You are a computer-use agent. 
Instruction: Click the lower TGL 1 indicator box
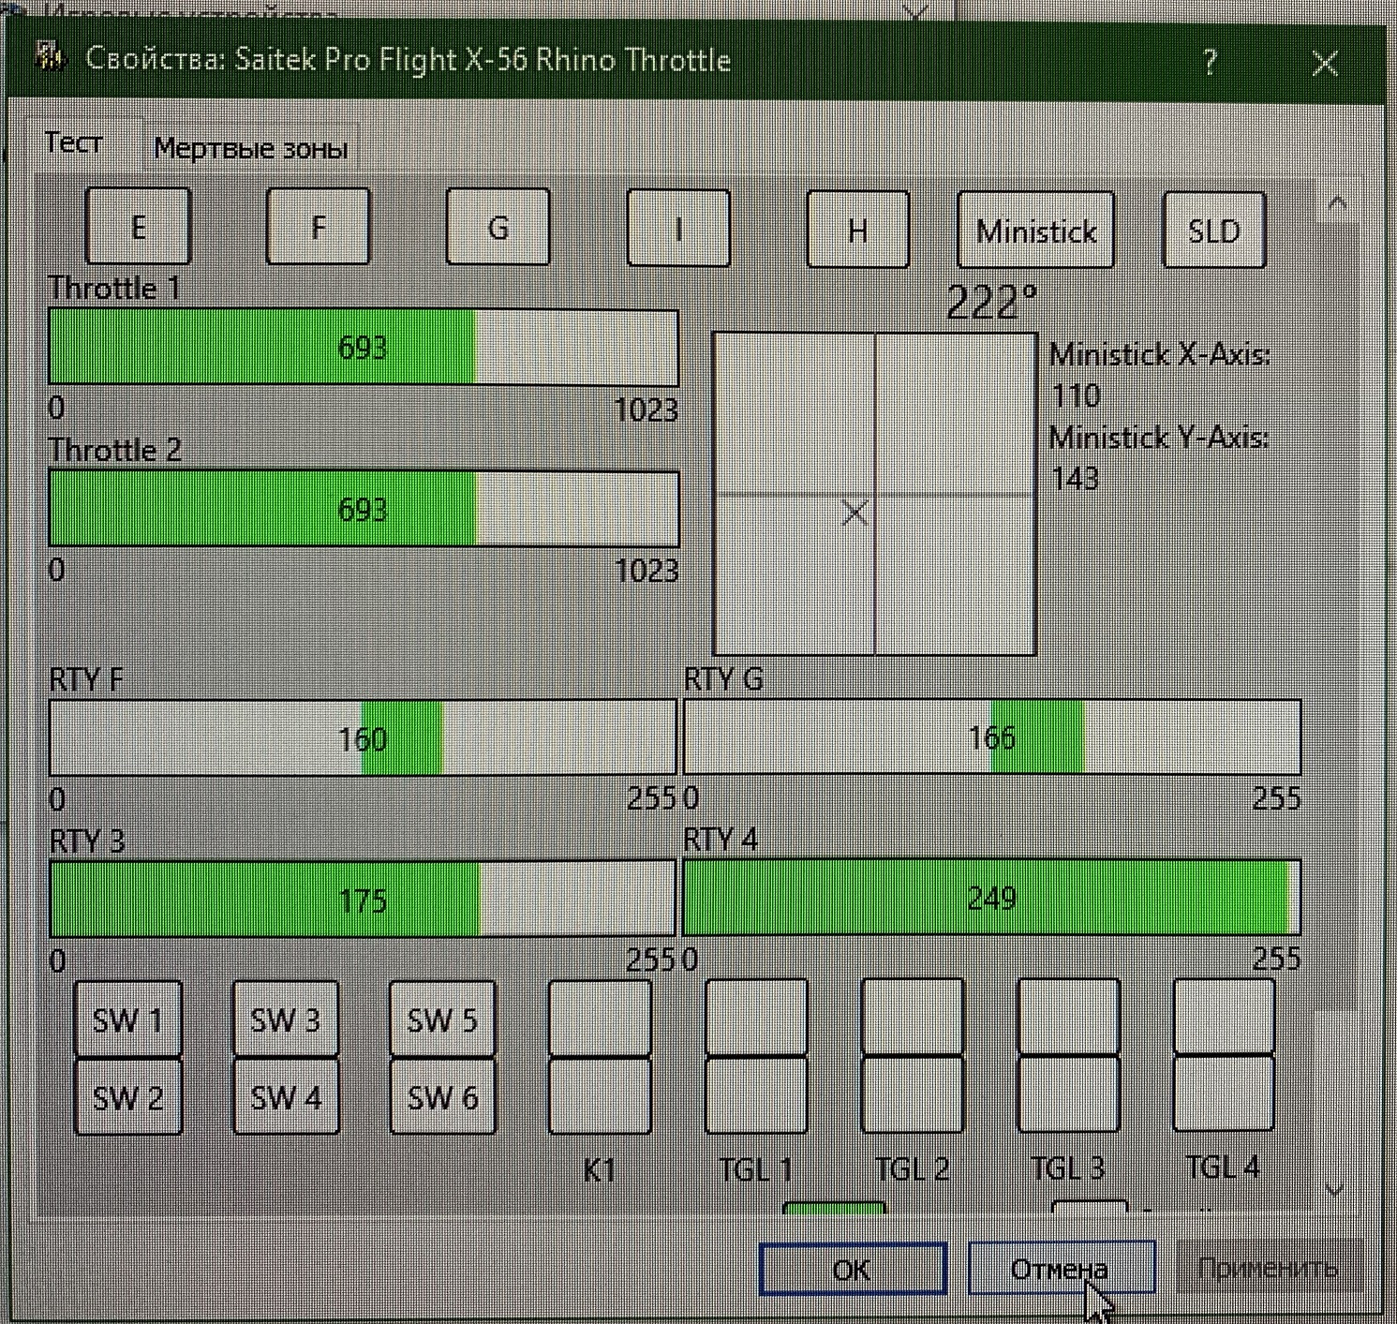756,1094
